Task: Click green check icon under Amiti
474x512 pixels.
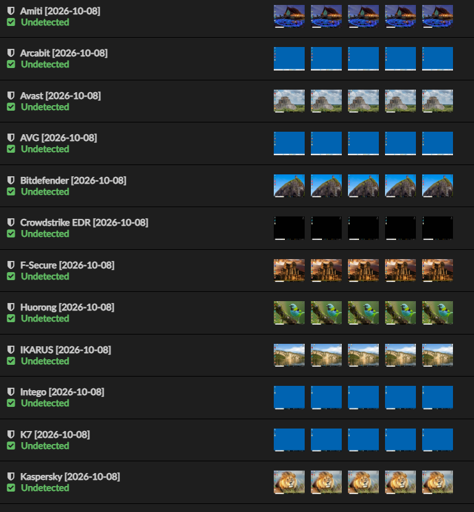Action: (11, 22)
